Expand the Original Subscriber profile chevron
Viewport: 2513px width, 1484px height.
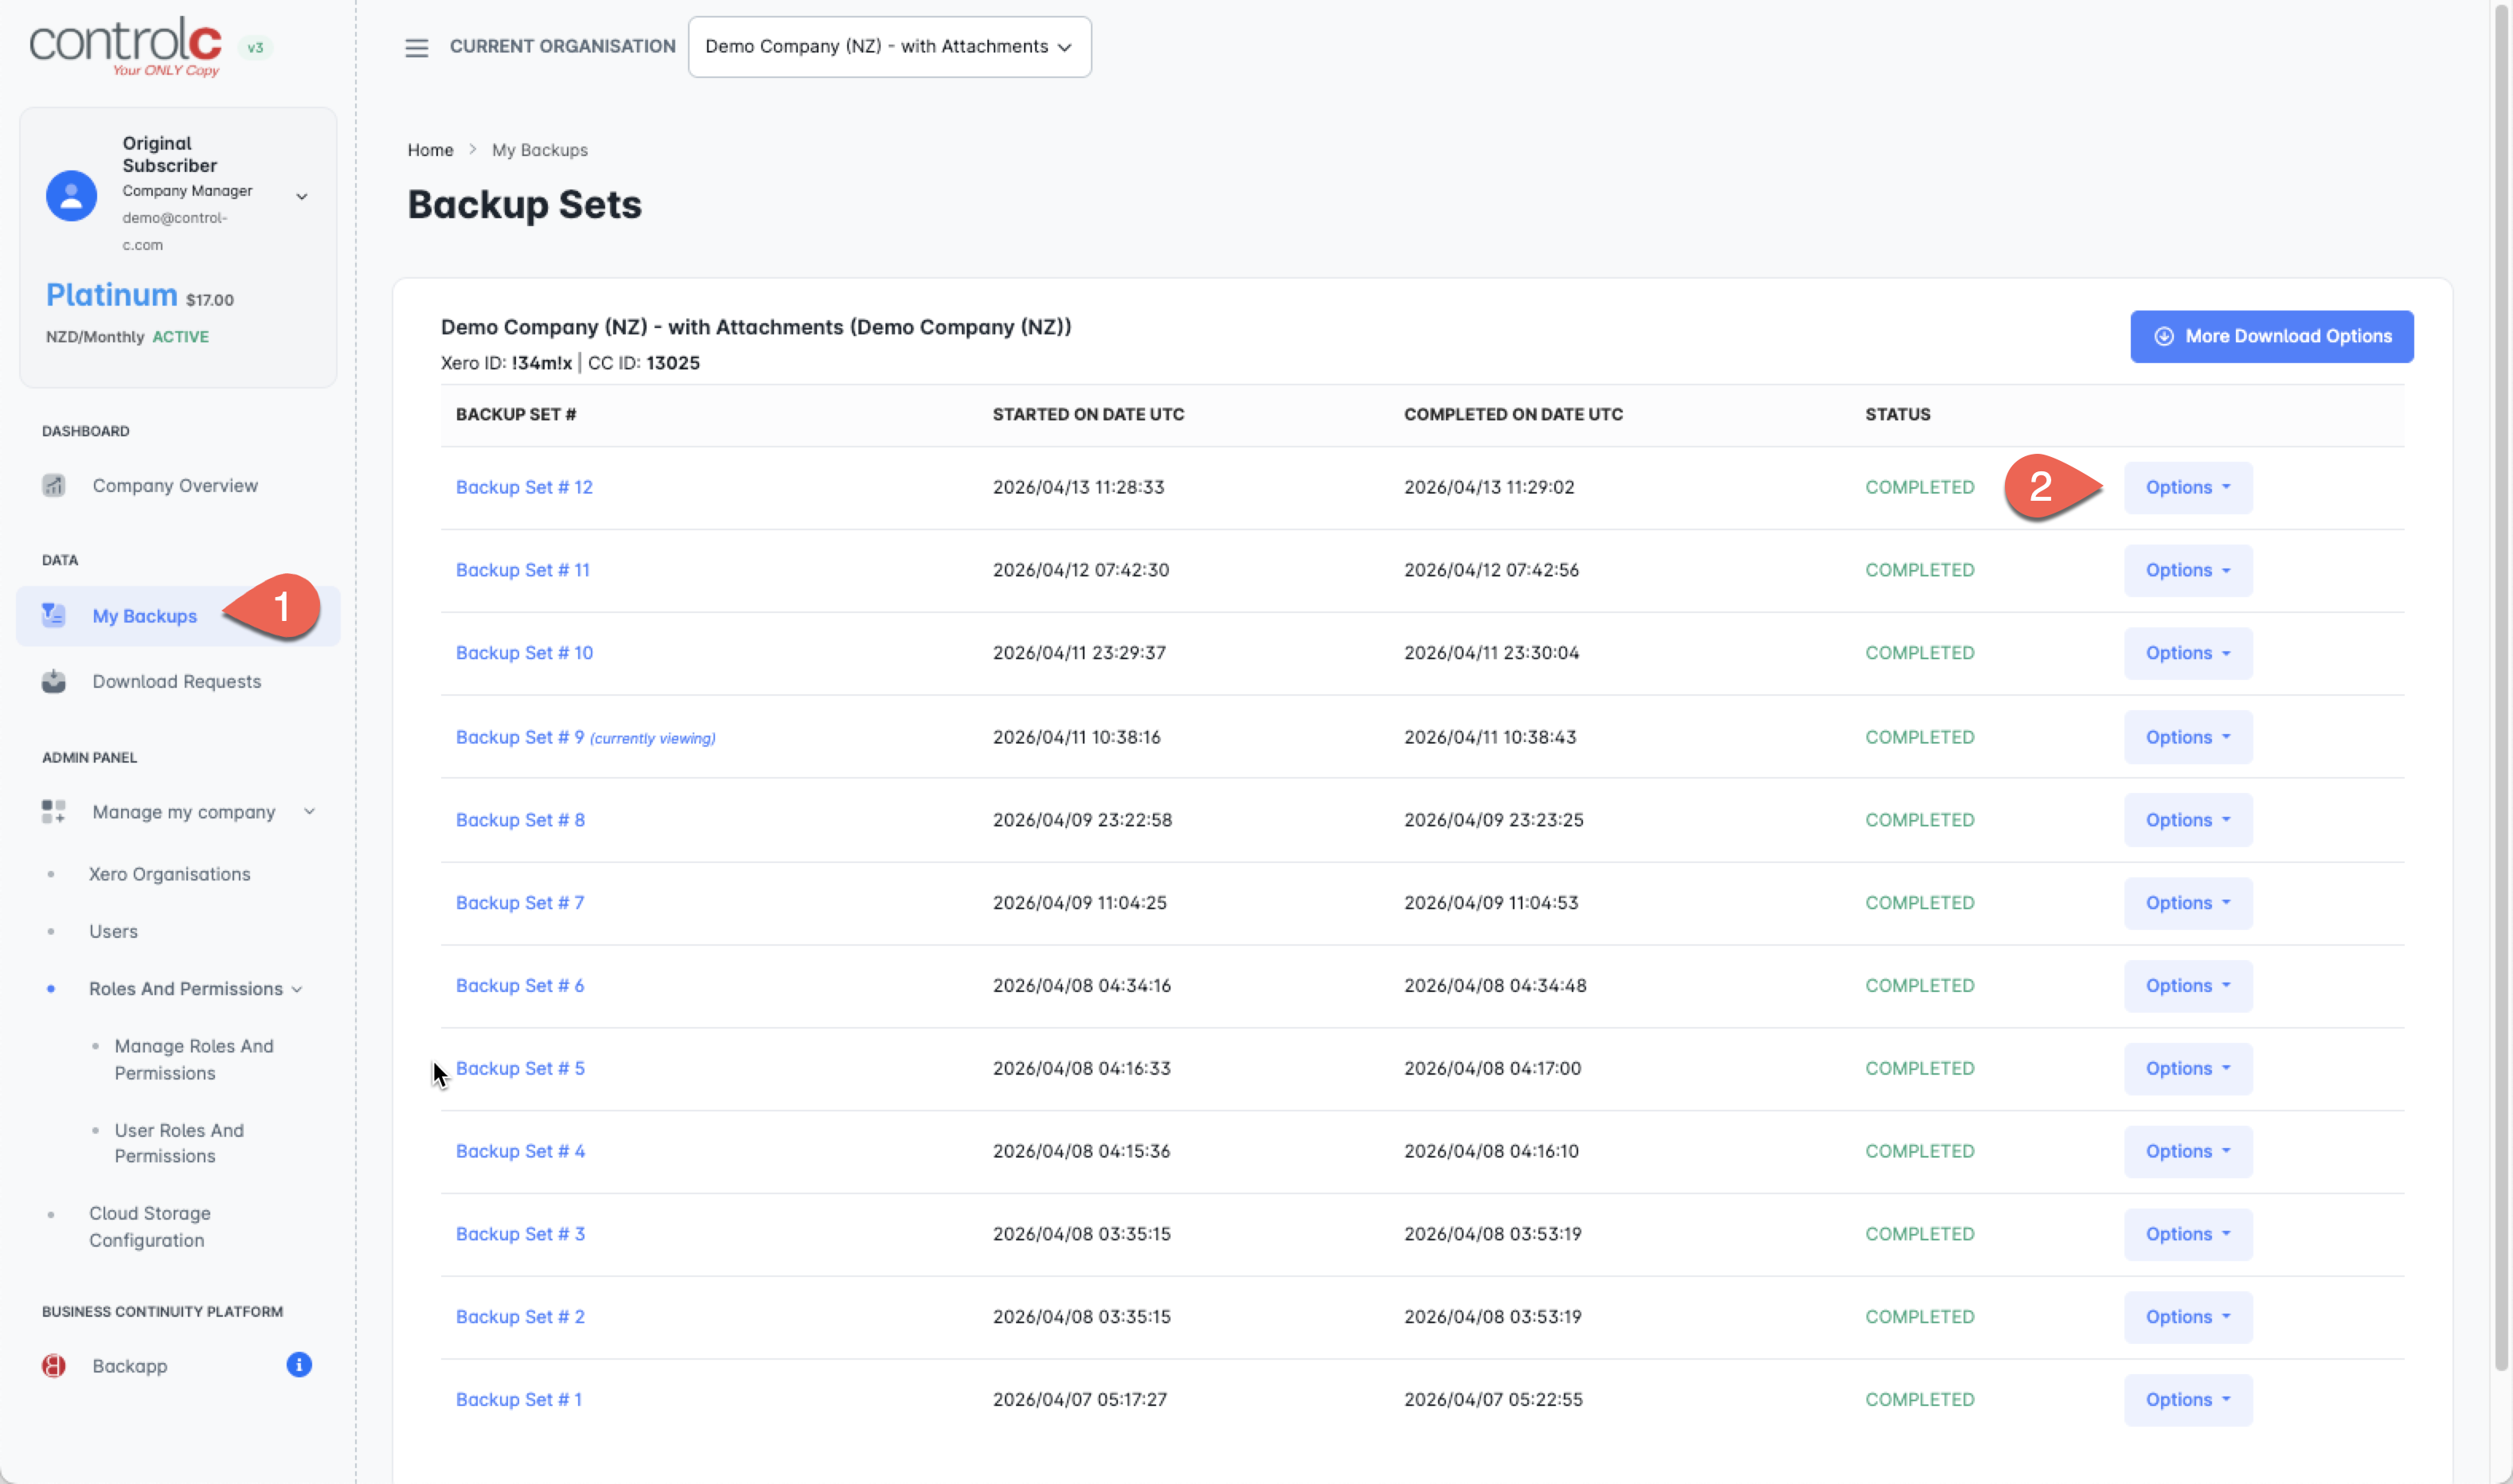(302, 197)
